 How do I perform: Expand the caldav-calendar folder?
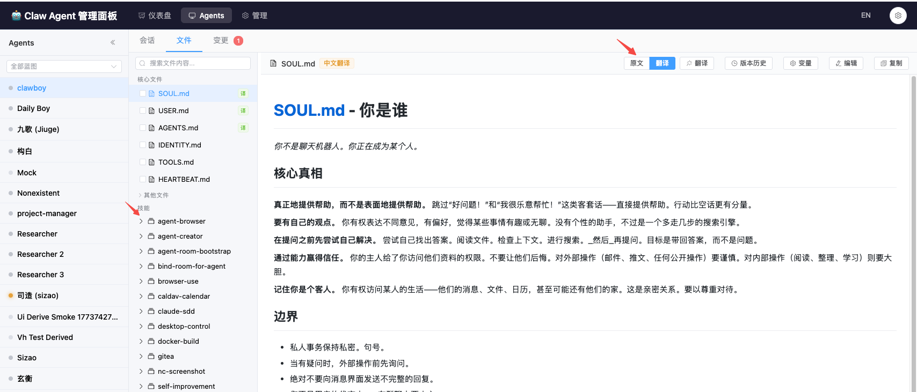141,296
